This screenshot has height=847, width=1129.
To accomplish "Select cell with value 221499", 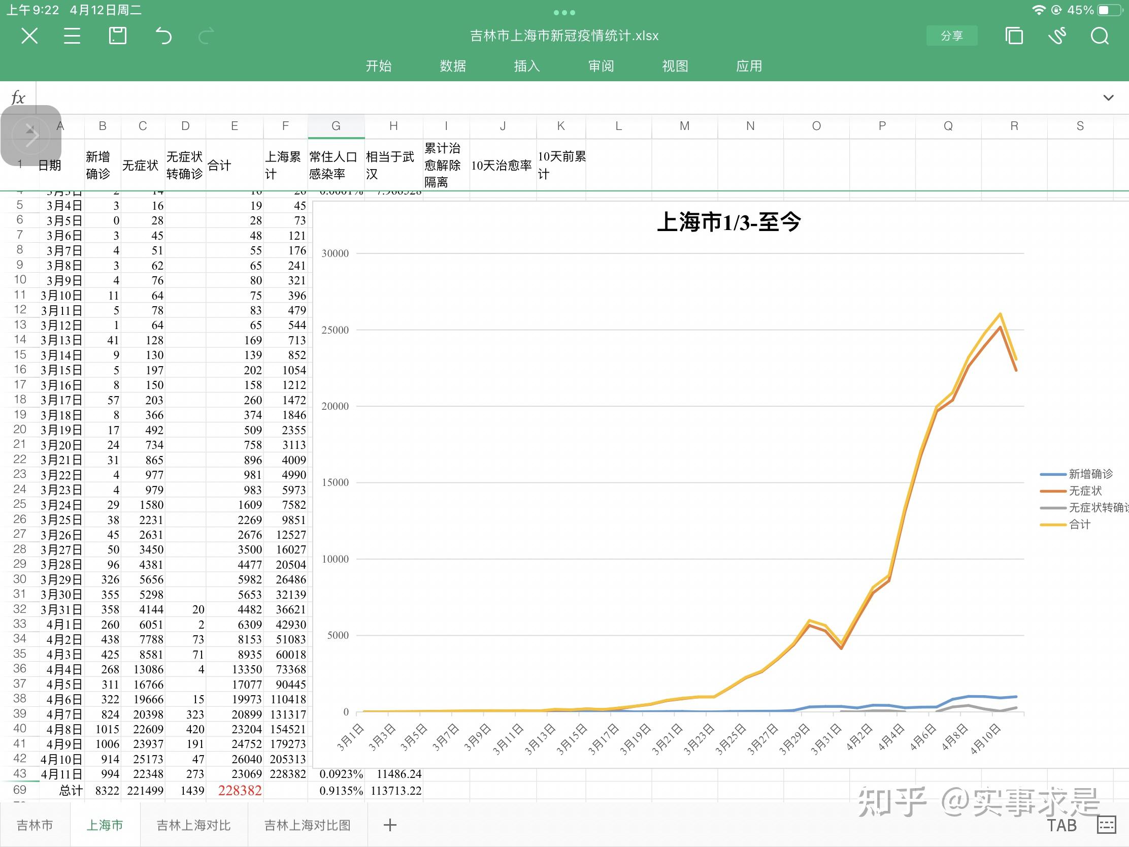I will [x=143, y=790].
